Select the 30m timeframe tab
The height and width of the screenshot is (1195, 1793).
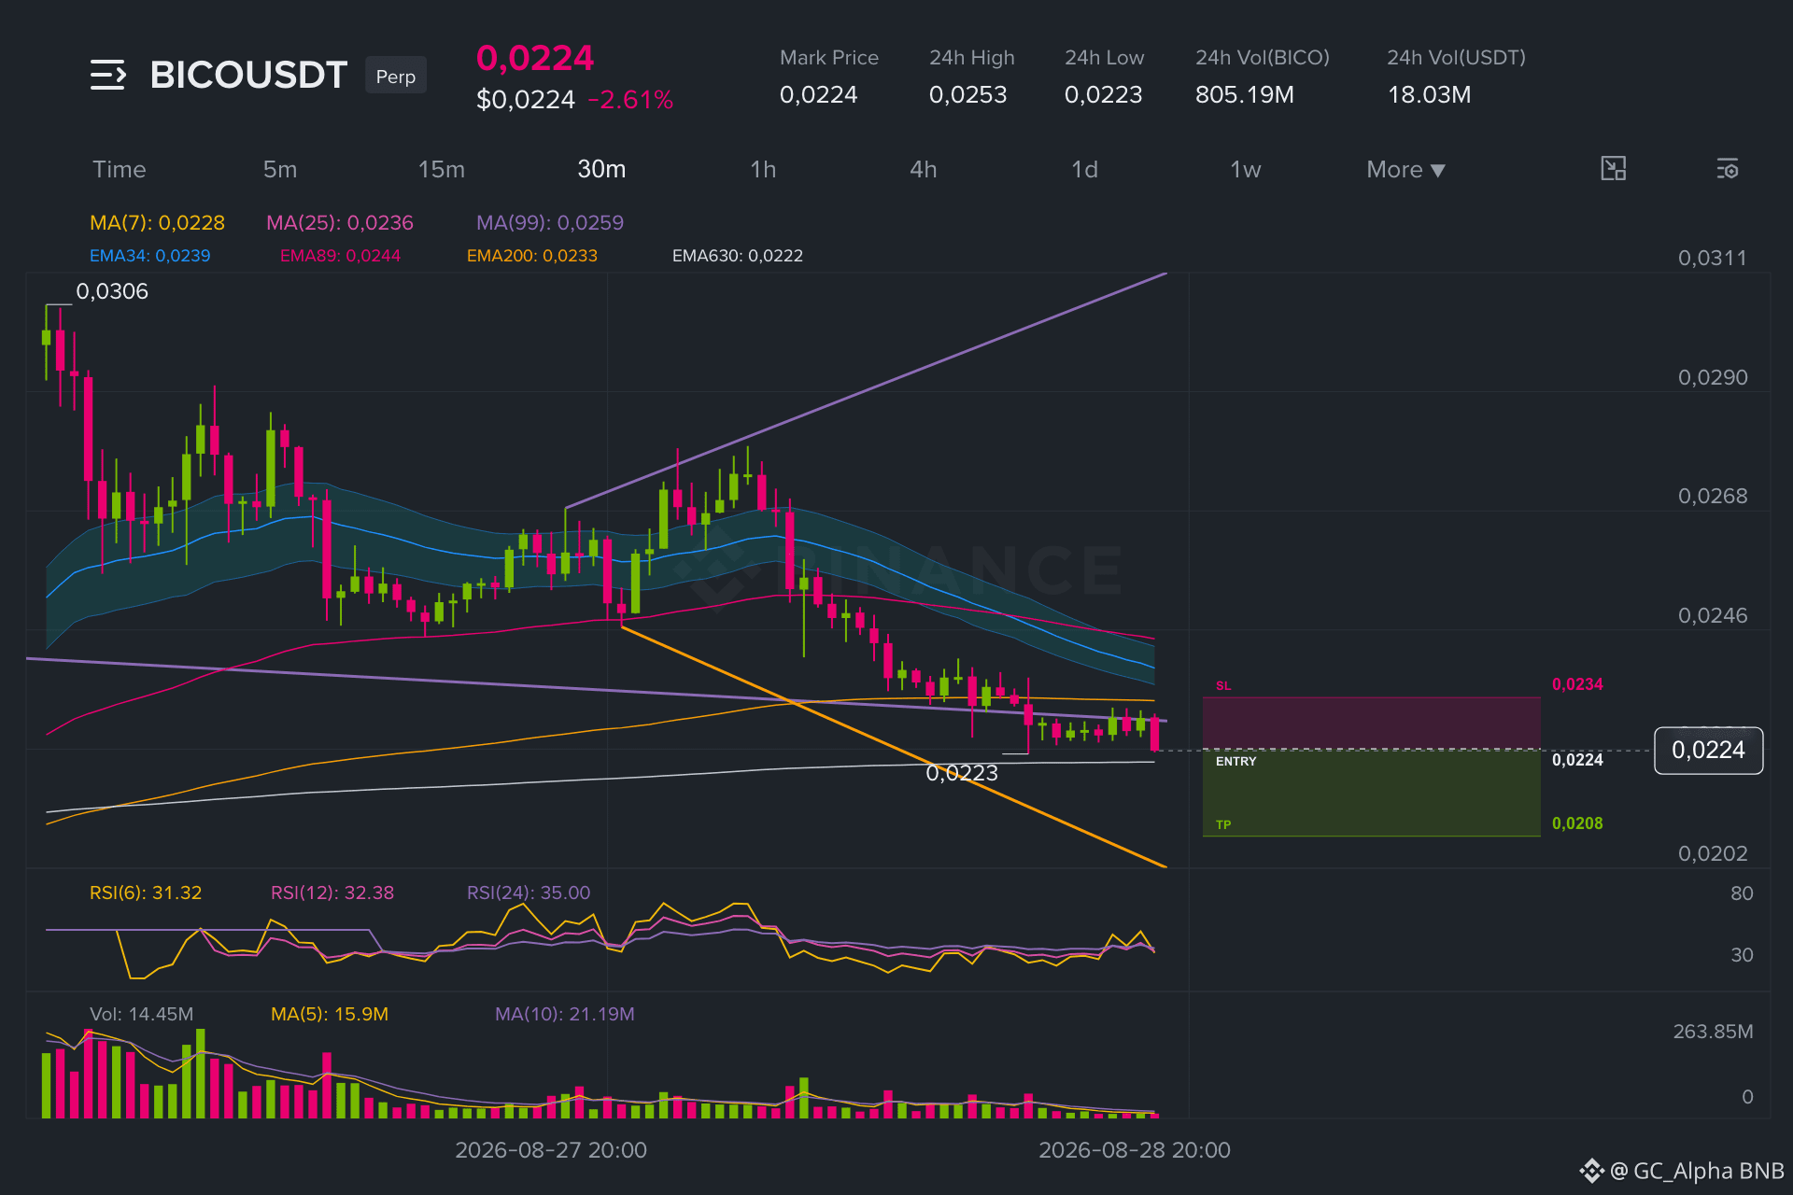pyautogui.click(x=601, y=169)
